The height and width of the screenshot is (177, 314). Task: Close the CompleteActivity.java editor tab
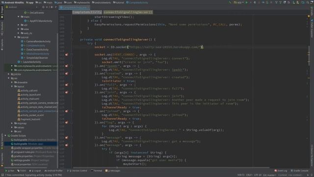pyautogui.click(x=88, y=7)
